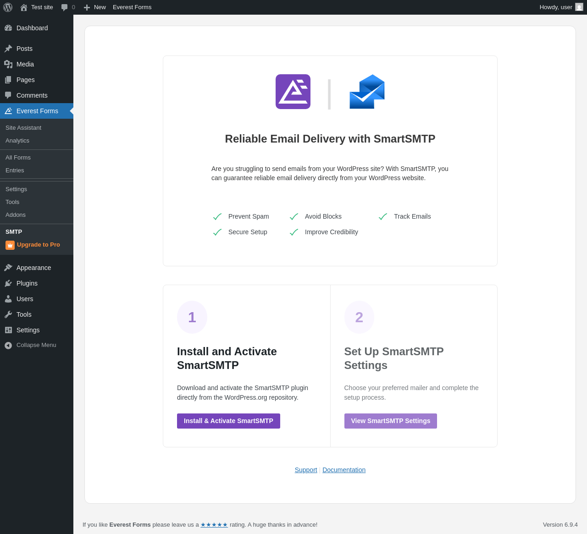
Task: Click the Appearance paintbrush icon
Action: tap(8, 268)
